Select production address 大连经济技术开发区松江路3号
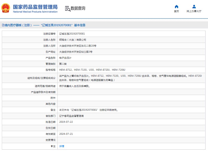The image size is (208, 151). click(x=76, y=52)
